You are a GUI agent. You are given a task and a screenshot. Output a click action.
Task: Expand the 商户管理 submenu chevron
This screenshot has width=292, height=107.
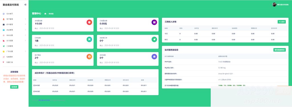click(25, 19)
